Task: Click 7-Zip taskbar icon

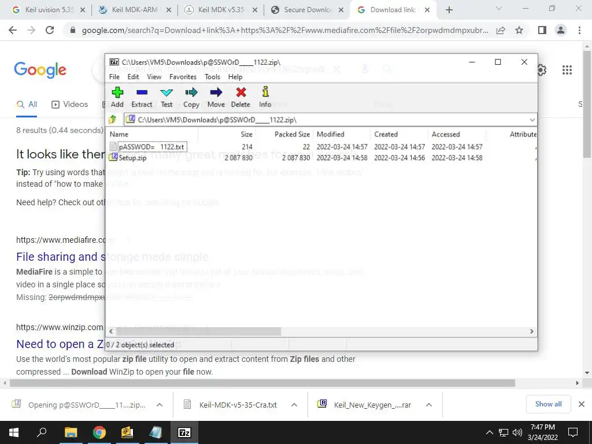Action: tap(184, 432)
